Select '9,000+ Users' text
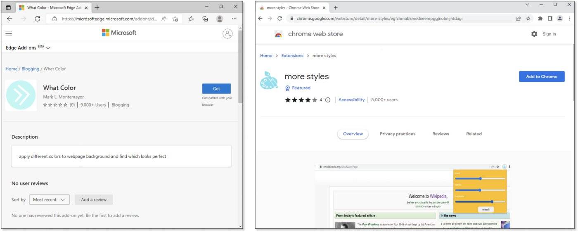578x232 pixels. tap(93, 105)
